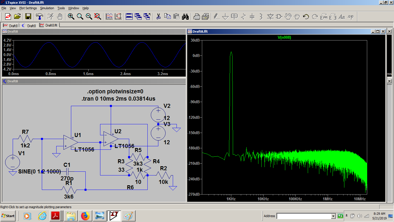Click the Paste clipboard icon
The image size is (394, 222).
(176, 16)
